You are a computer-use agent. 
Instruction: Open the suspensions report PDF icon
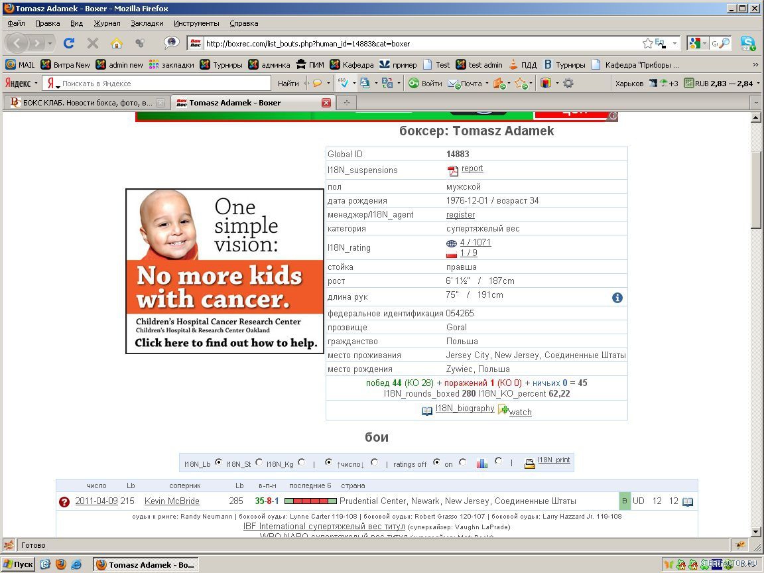click(453, 170)
